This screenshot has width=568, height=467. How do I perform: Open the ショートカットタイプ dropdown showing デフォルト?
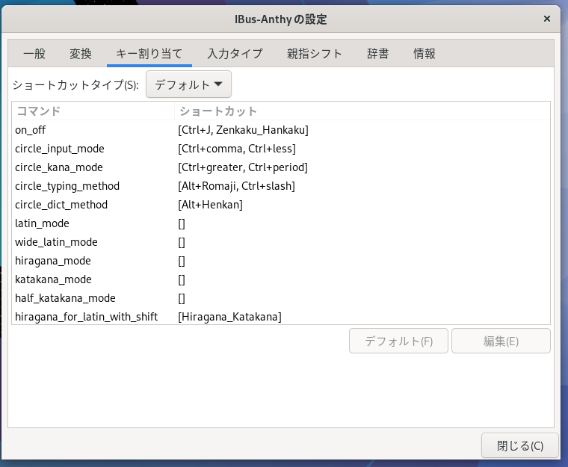pyautogui.click(x=188, y=84)
